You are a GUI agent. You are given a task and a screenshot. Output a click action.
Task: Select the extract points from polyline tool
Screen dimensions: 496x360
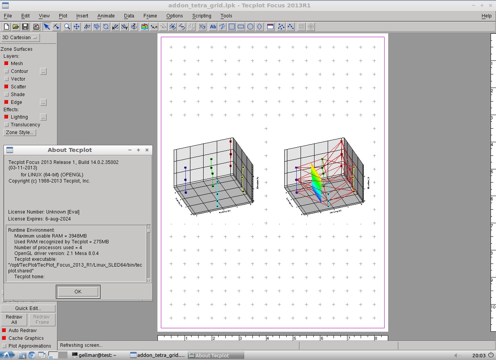point(291,27)
